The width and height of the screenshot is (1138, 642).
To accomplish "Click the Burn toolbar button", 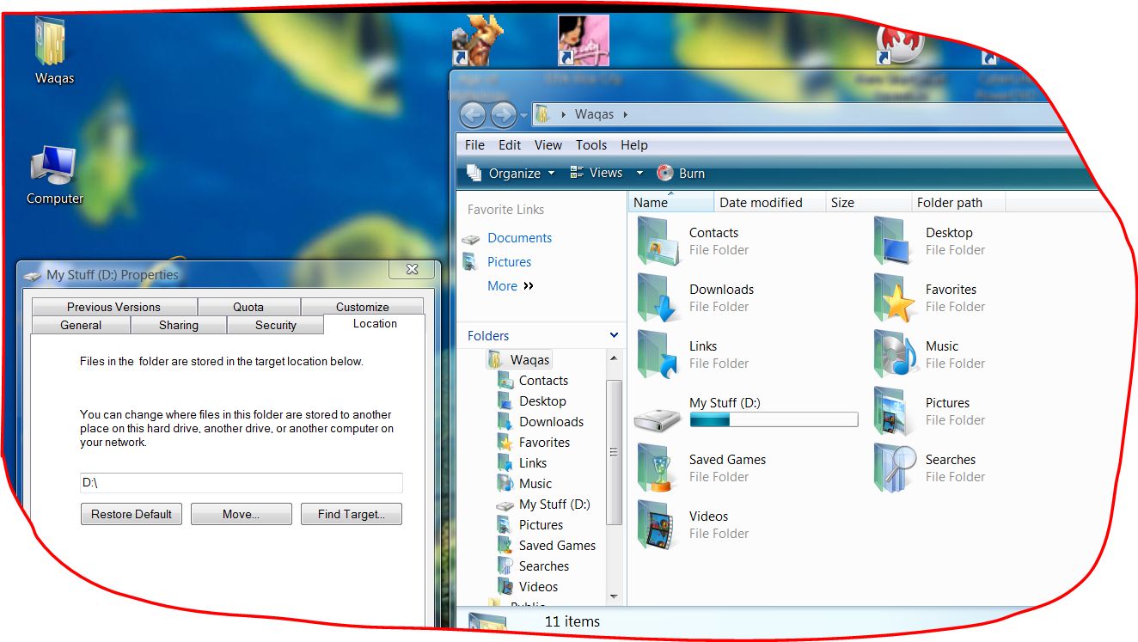I will pyautogui.click(x=681, y=173).
